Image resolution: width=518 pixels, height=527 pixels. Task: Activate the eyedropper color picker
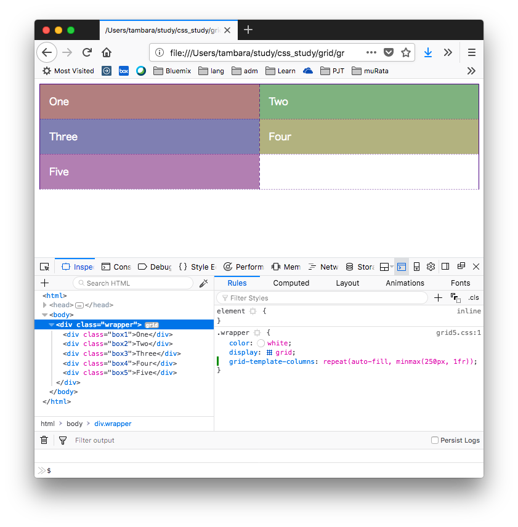click(204, 283)
